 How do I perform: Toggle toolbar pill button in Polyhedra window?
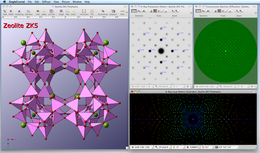[126, 7]
